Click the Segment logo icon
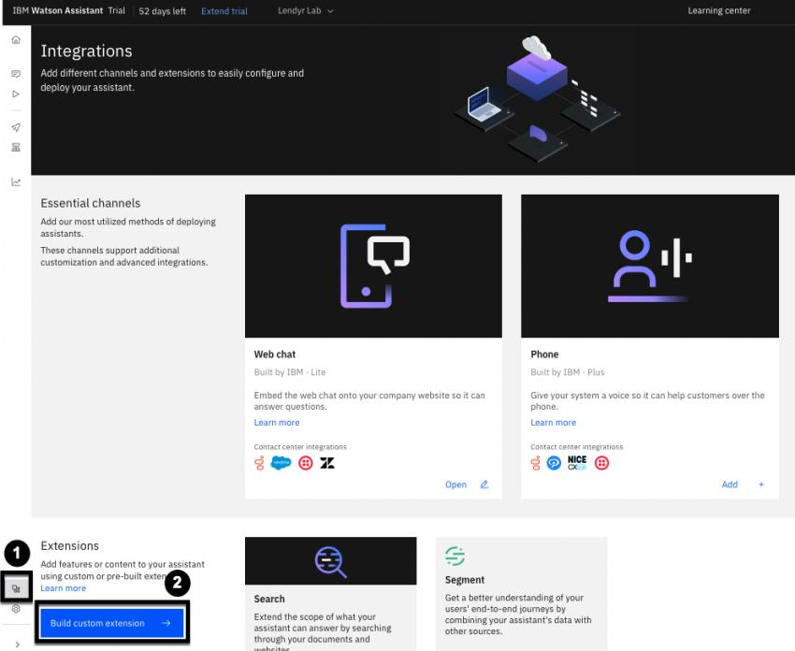Viewport: 795px width, 651px height. [455, 556]
